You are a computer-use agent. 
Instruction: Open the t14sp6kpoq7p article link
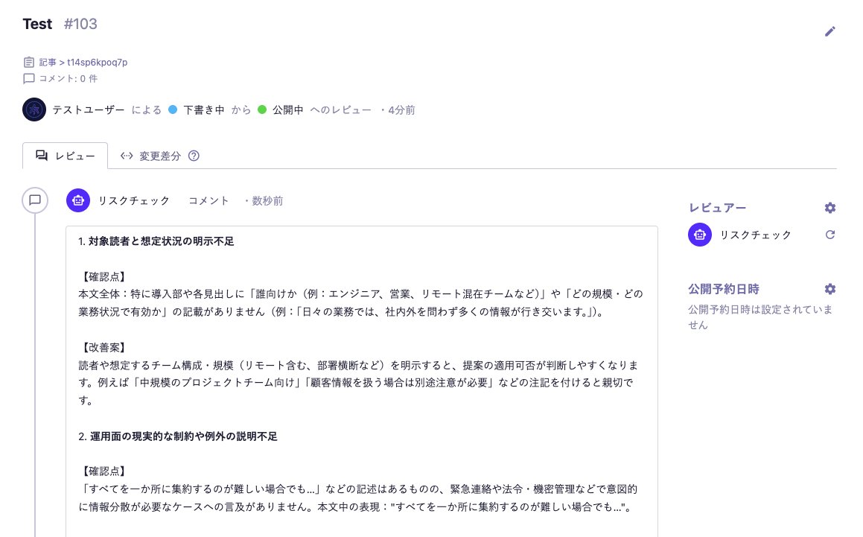click(x=95, y=62)
